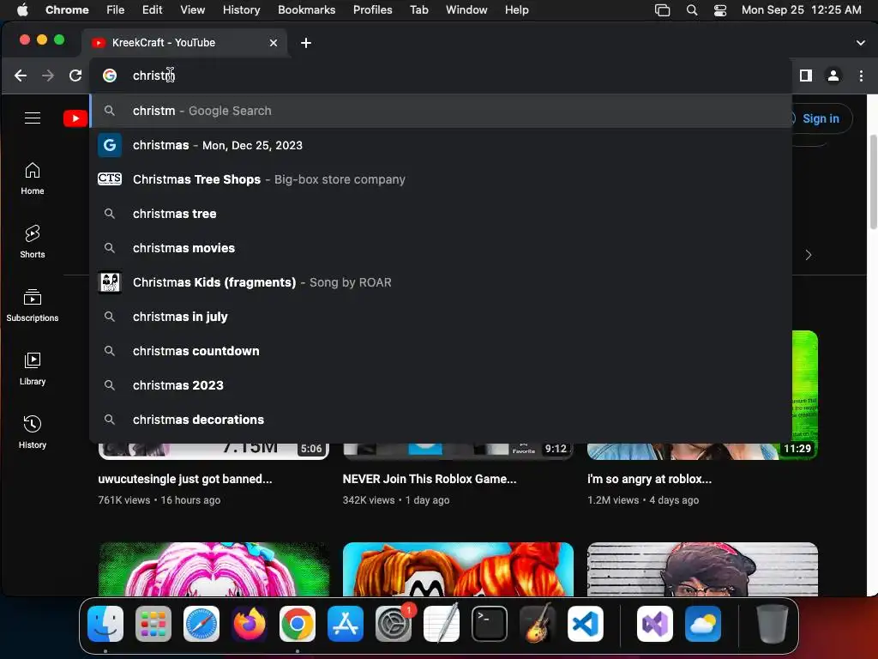
Task: Click the page vertical scrollbar
Action: 873,182
